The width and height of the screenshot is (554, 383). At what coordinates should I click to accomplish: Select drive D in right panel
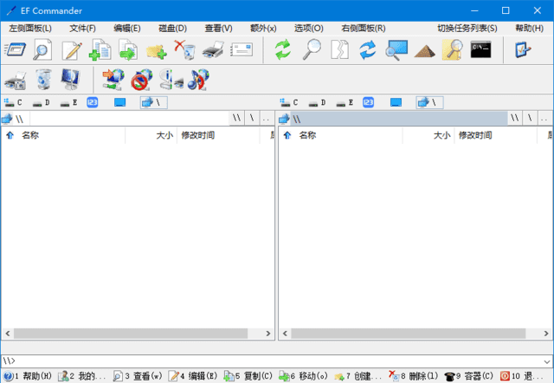pos(317,102)
